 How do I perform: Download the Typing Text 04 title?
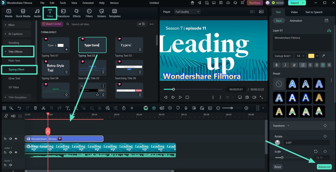tap(66, 72)
